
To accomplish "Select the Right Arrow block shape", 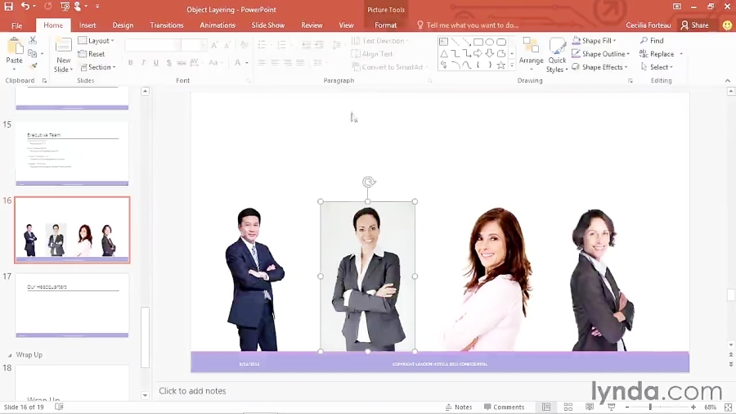I will pos(478,53).
